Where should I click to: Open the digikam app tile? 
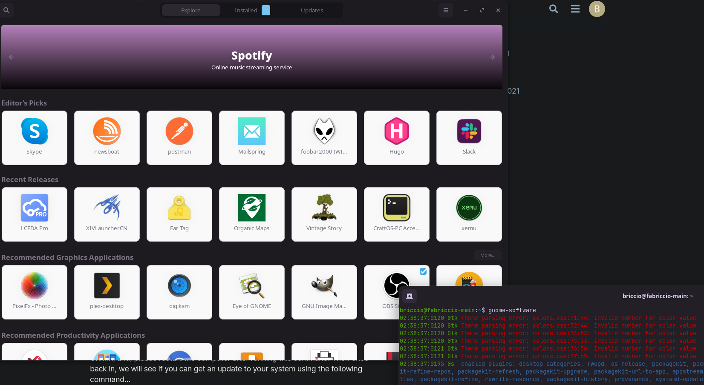tap(179, 292)
